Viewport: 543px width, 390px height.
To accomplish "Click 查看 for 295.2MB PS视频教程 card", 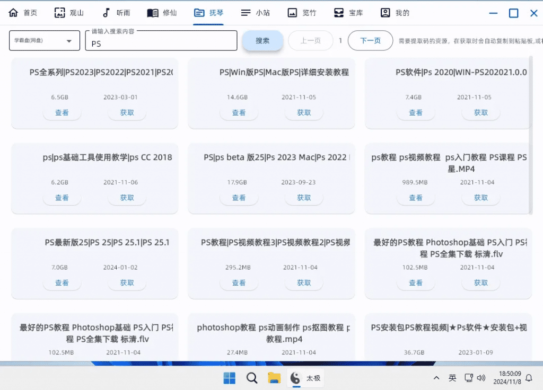I will pyautogui.click(x=239, y=283).
